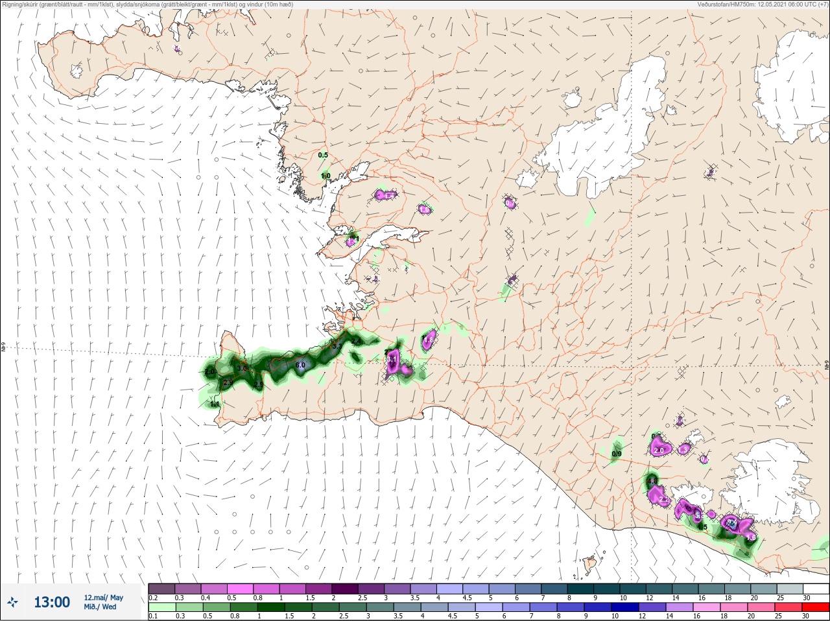Image resolution: width=830 pixels, height=621 pixels.
Task: Select upper legend swatch between 2 and 2.5
Action: (x=346, y=589)
